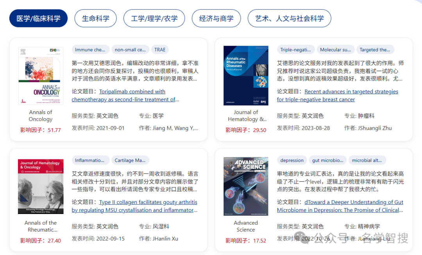The height and width of the screenshot is (255, 422).
Task: Select the "Cartilage Ma..." keyword tag
Action: click(130, 160)
